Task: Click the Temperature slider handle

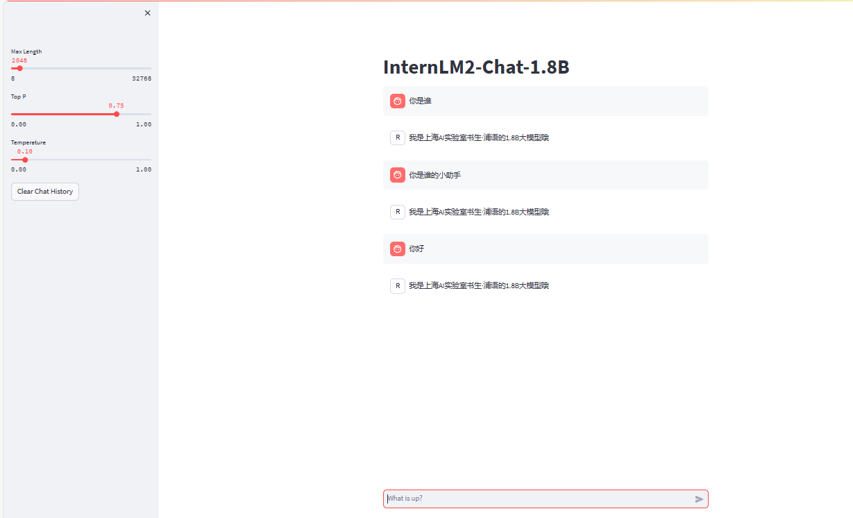Action: (x=25, y=160)
